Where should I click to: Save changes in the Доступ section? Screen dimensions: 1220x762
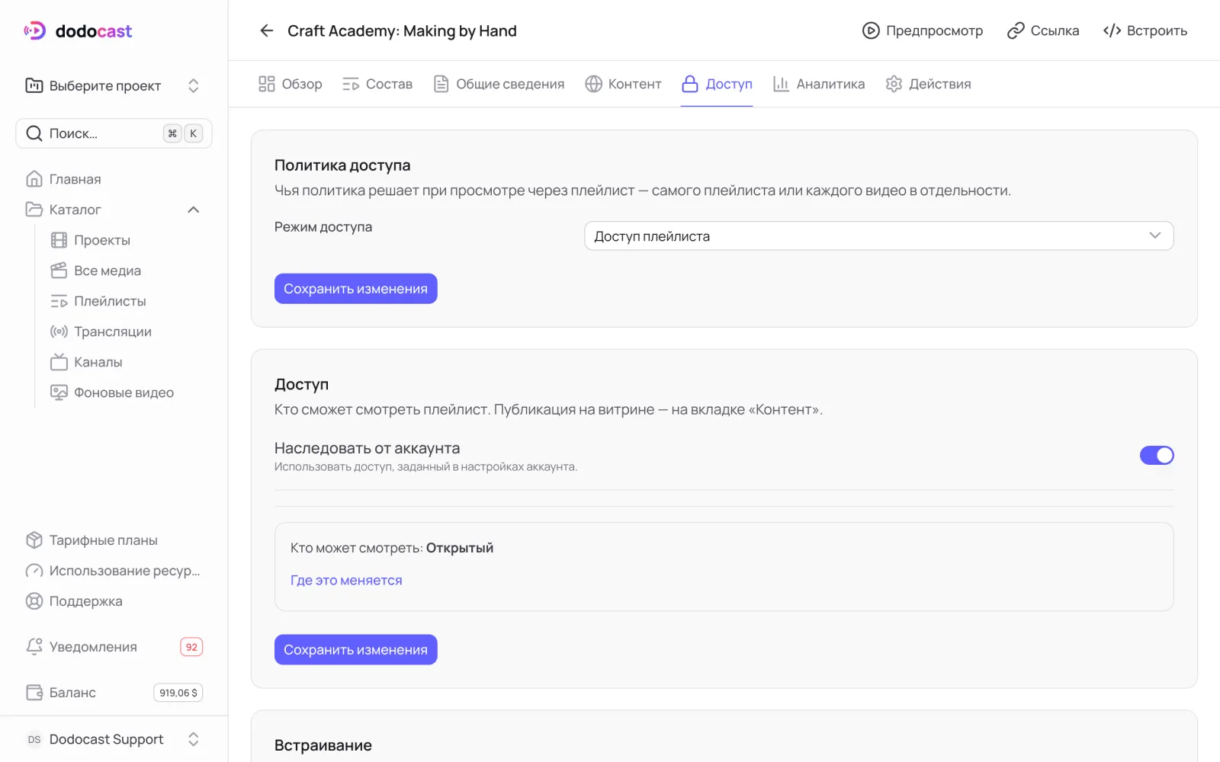click(355, 650)
